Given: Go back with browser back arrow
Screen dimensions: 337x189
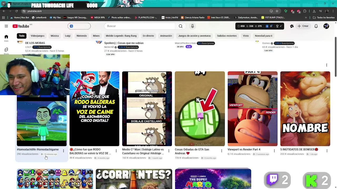Looking at the screenshot, I should (x=4, y=11).
